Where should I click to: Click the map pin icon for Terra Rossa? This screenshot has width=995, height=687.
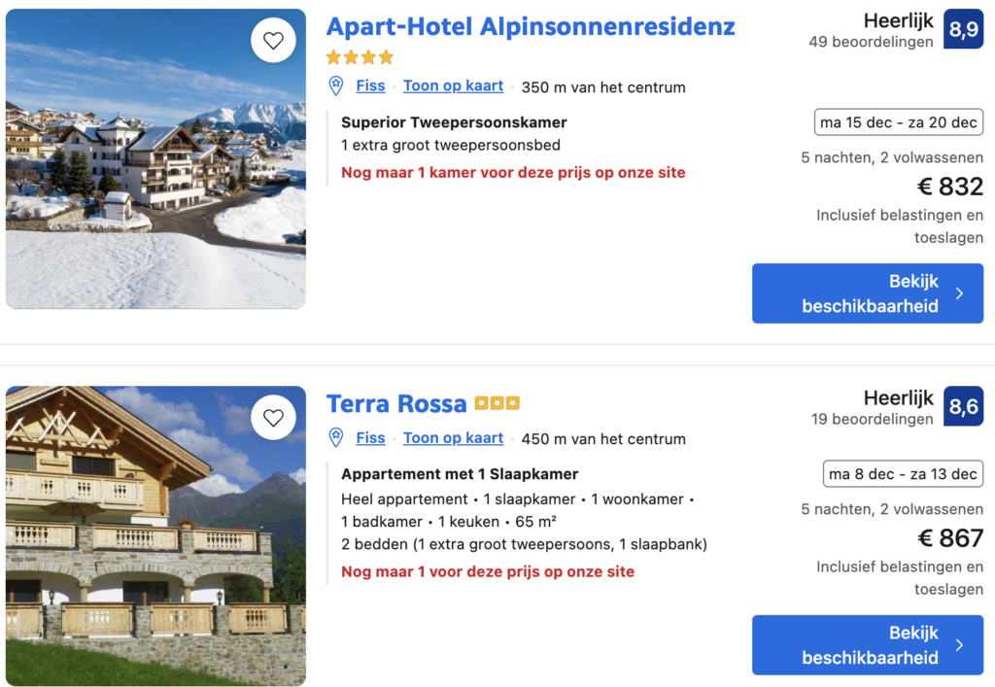coord(336,438)
